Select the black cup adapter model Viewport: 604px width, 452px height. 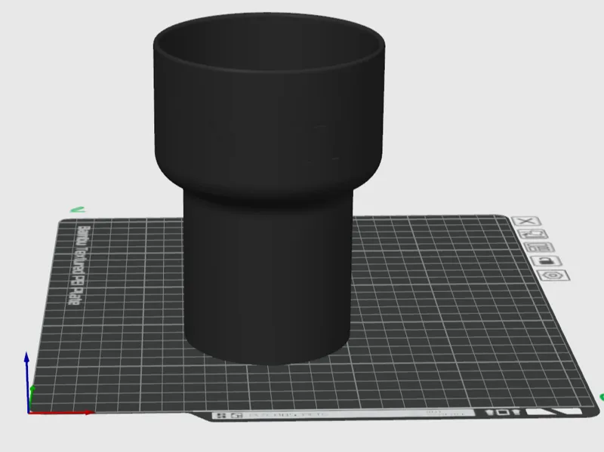(x=269, y=189)
